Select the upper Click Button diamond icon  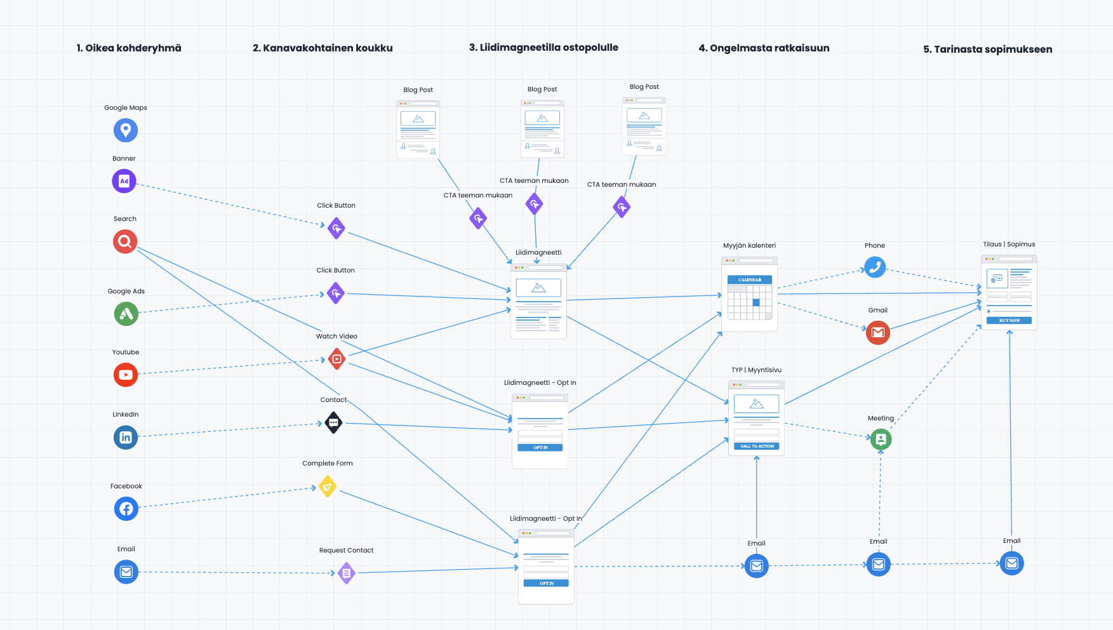click(337, 228)
